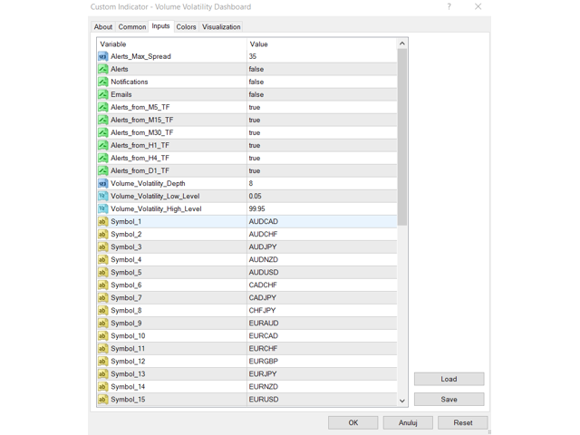580x435 pixels.
Task: Click the integer icon beside Volume_Volatility_Depth
Action: [102, 183]
